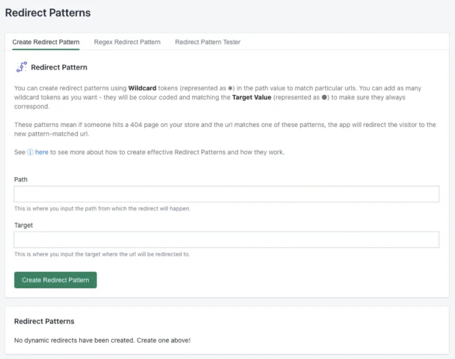Viewport: 455px width, 359px height.
Task: Switch to Create Redirect Pattern tab
Action: [46, 42]
